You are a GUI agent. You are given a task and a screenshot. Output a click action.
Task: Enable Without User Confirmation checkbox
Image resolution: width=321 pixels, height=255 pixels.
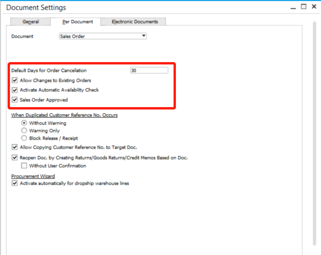pos(24,166)
